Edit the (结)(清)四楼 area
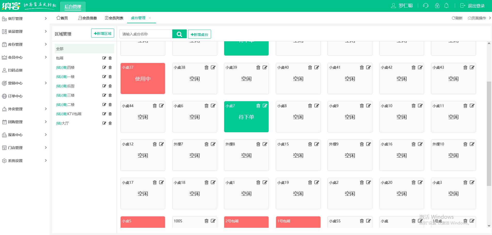 [104, 67]
